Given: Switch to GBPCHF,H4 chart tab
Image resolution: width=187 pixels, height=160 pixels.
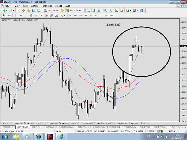Looking at the screenshot, I should pos(37,127).
